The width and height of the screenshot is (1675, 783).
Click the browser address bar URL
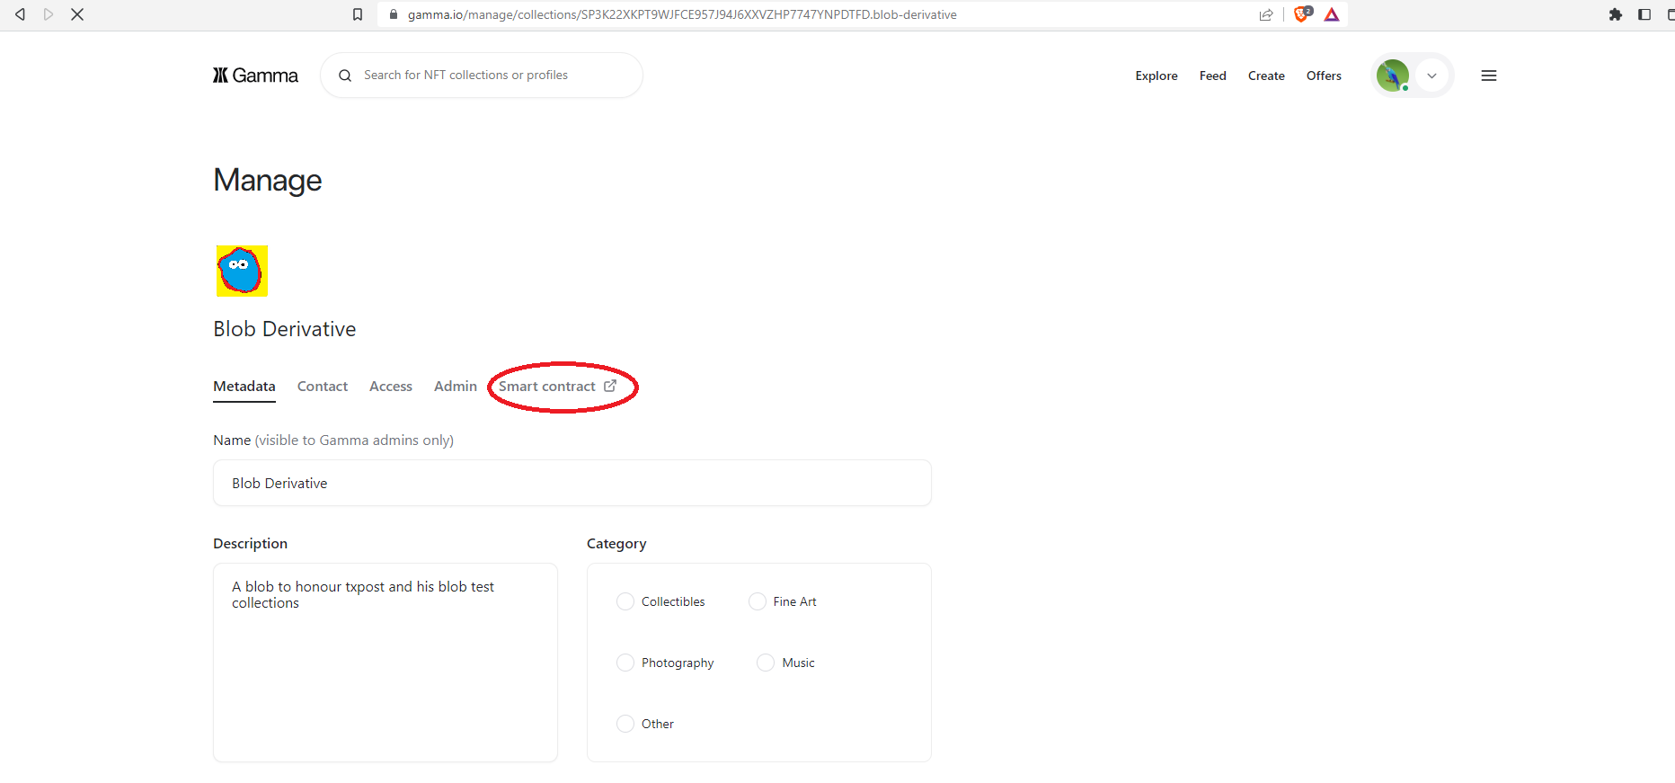coord(682,14)
